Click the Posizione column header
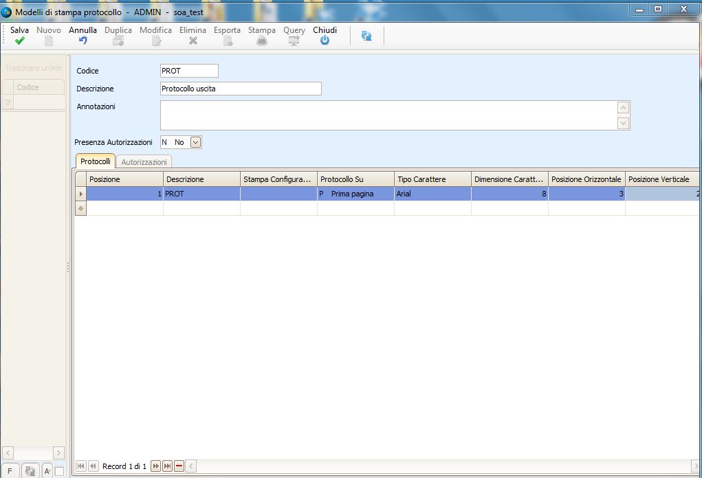 point(124,179)
